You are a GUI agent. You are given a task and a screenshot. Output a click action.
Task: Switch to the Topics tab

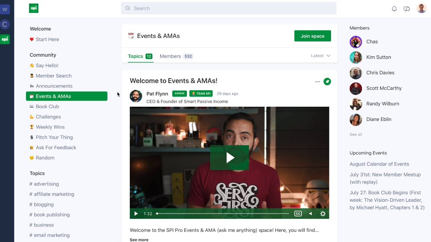(140, 56)
